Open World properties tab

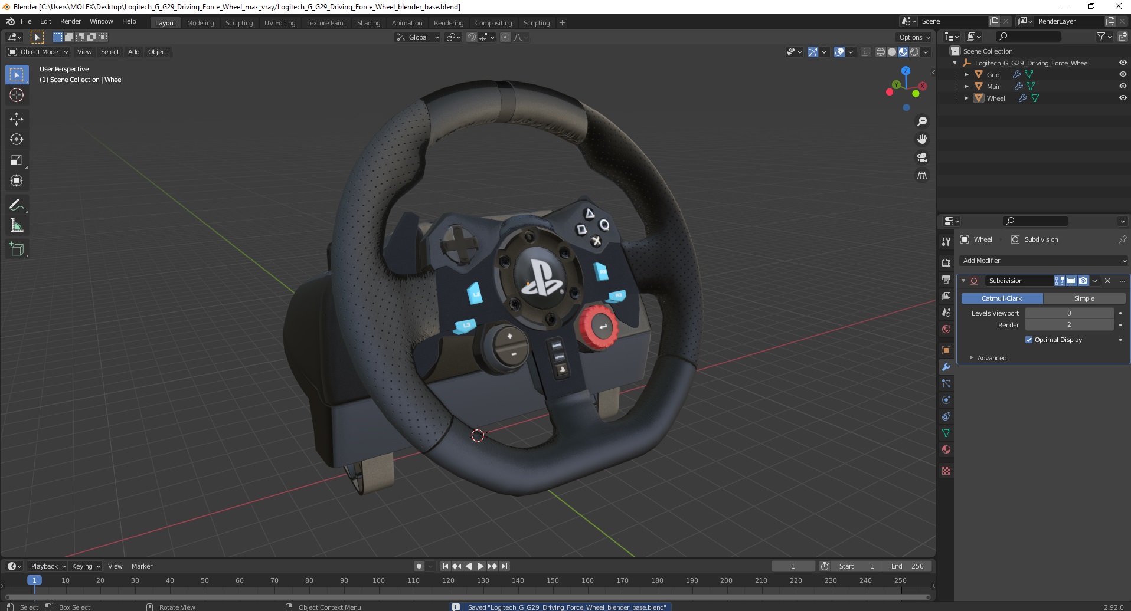(946, 329)
